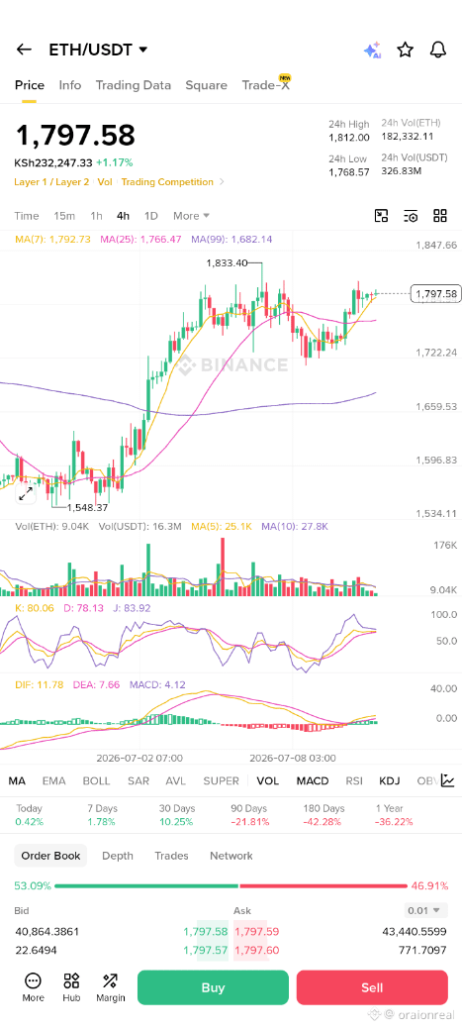Select the 1D chart interval

(151, 216)
